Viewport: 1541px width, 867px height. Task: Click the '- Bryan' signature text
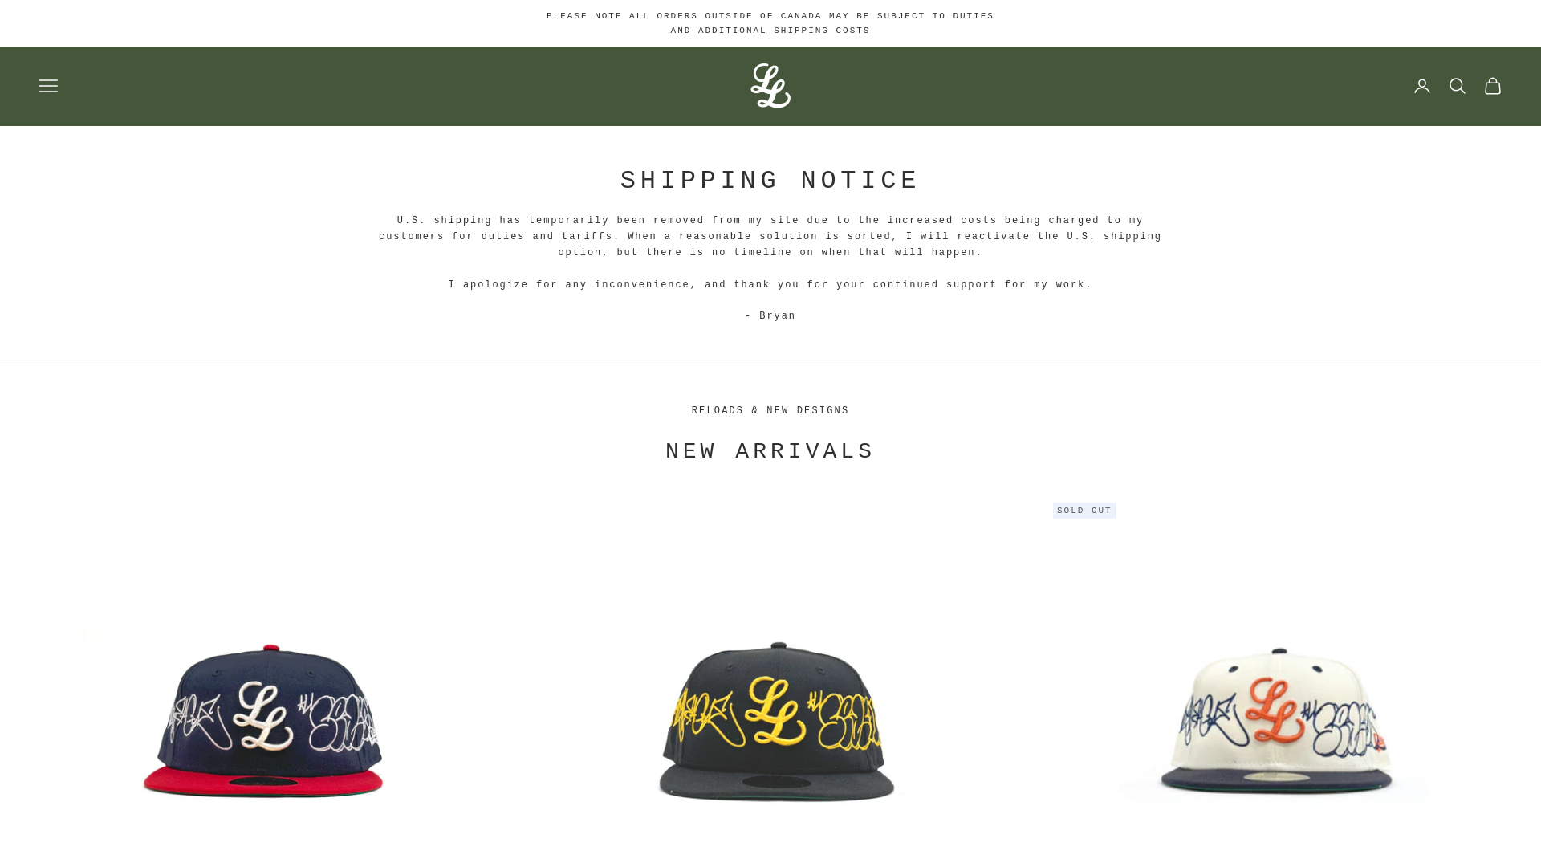[770, 316]
